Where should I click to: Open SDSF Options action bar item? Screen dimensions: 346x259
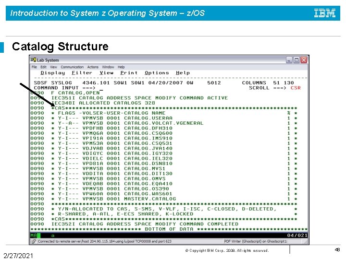click(157, 73)
